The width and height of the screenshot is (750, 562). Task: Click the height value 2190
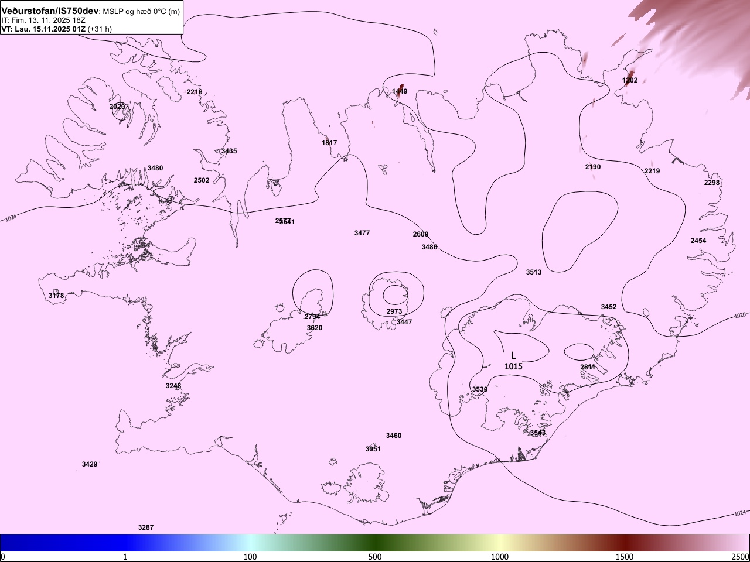point(593,167)
